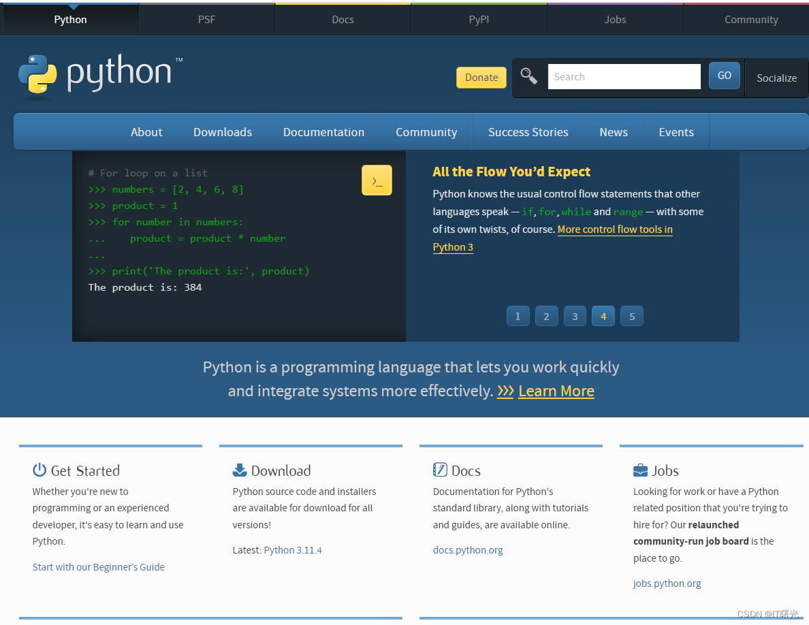Open the Documentation menu
The width and height of the screenshot is (809, 625).
323,132
